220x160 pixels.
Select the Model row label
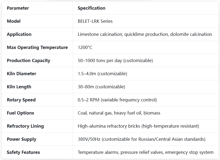(14, 21)
